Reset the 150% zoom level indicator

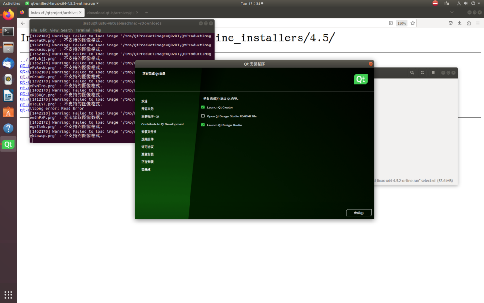401,23
